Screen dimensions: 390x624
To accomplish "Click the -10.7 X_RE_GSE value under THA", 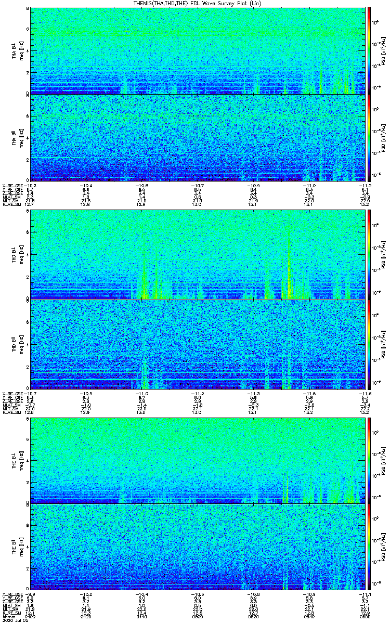I will coord(198,186).
